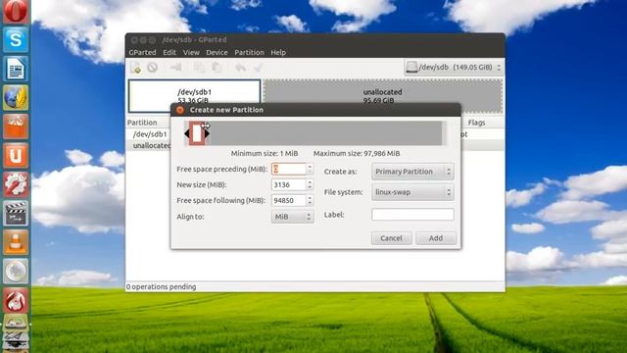Open the Help menu

tap(278, 52)
